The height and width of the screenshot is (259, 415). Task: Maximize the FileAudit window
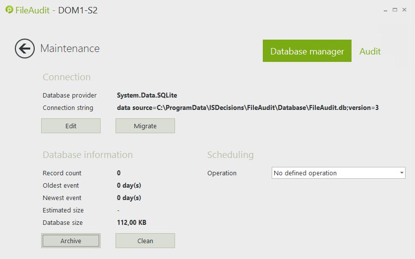pyautogui.click(x=395, y=10)
